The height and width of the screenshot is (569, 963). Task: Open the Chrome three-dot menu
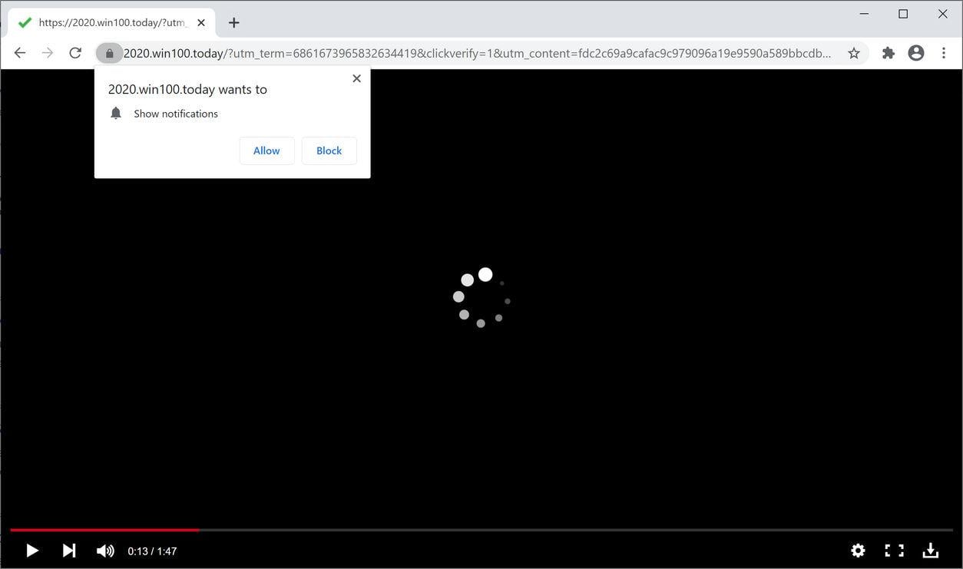(944, 53)
